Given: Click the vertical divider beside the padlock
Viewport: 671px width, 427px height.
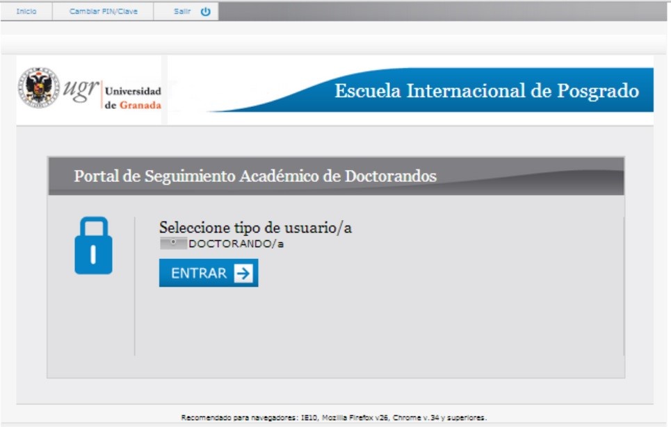Looking at the screenshot, I should click(134, 285).
